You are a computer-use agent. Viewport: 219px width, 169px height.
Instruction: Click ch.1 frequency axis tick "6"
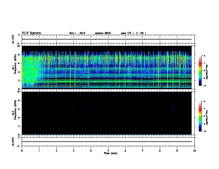tap(19, 63)
